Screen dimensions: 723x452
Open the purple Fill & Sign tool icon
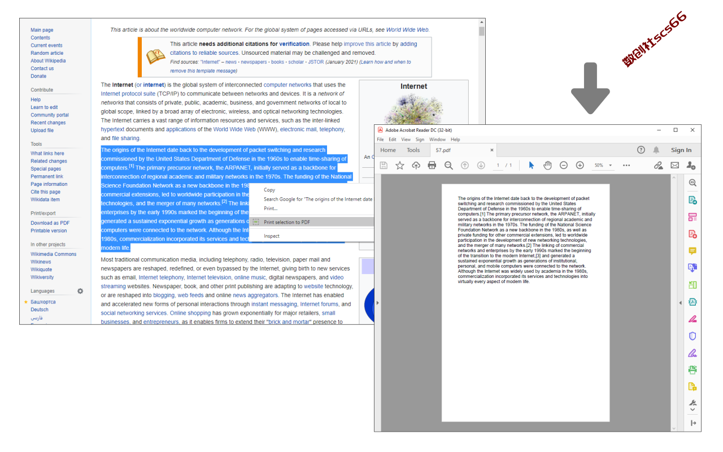click(x=692, y=353)
